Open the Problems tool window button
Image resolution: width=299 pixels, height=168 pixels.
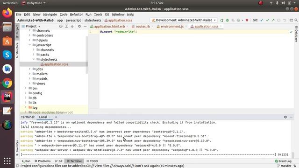pyautogui.click(x=43, y=161)
